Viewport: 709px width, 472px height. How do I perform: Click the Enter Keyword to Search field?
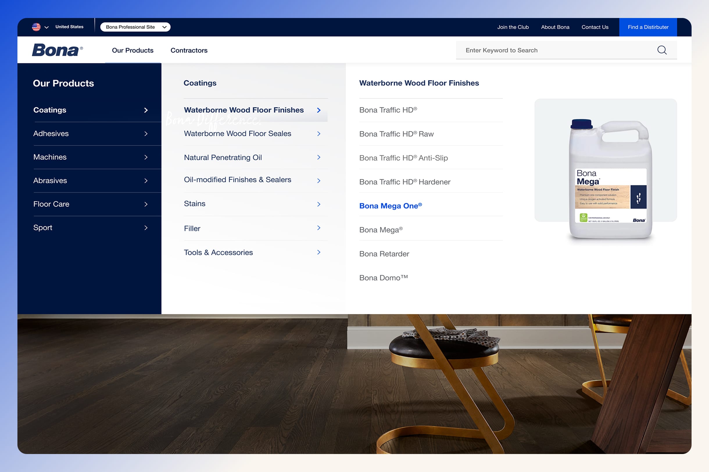[x=554, y=50]
